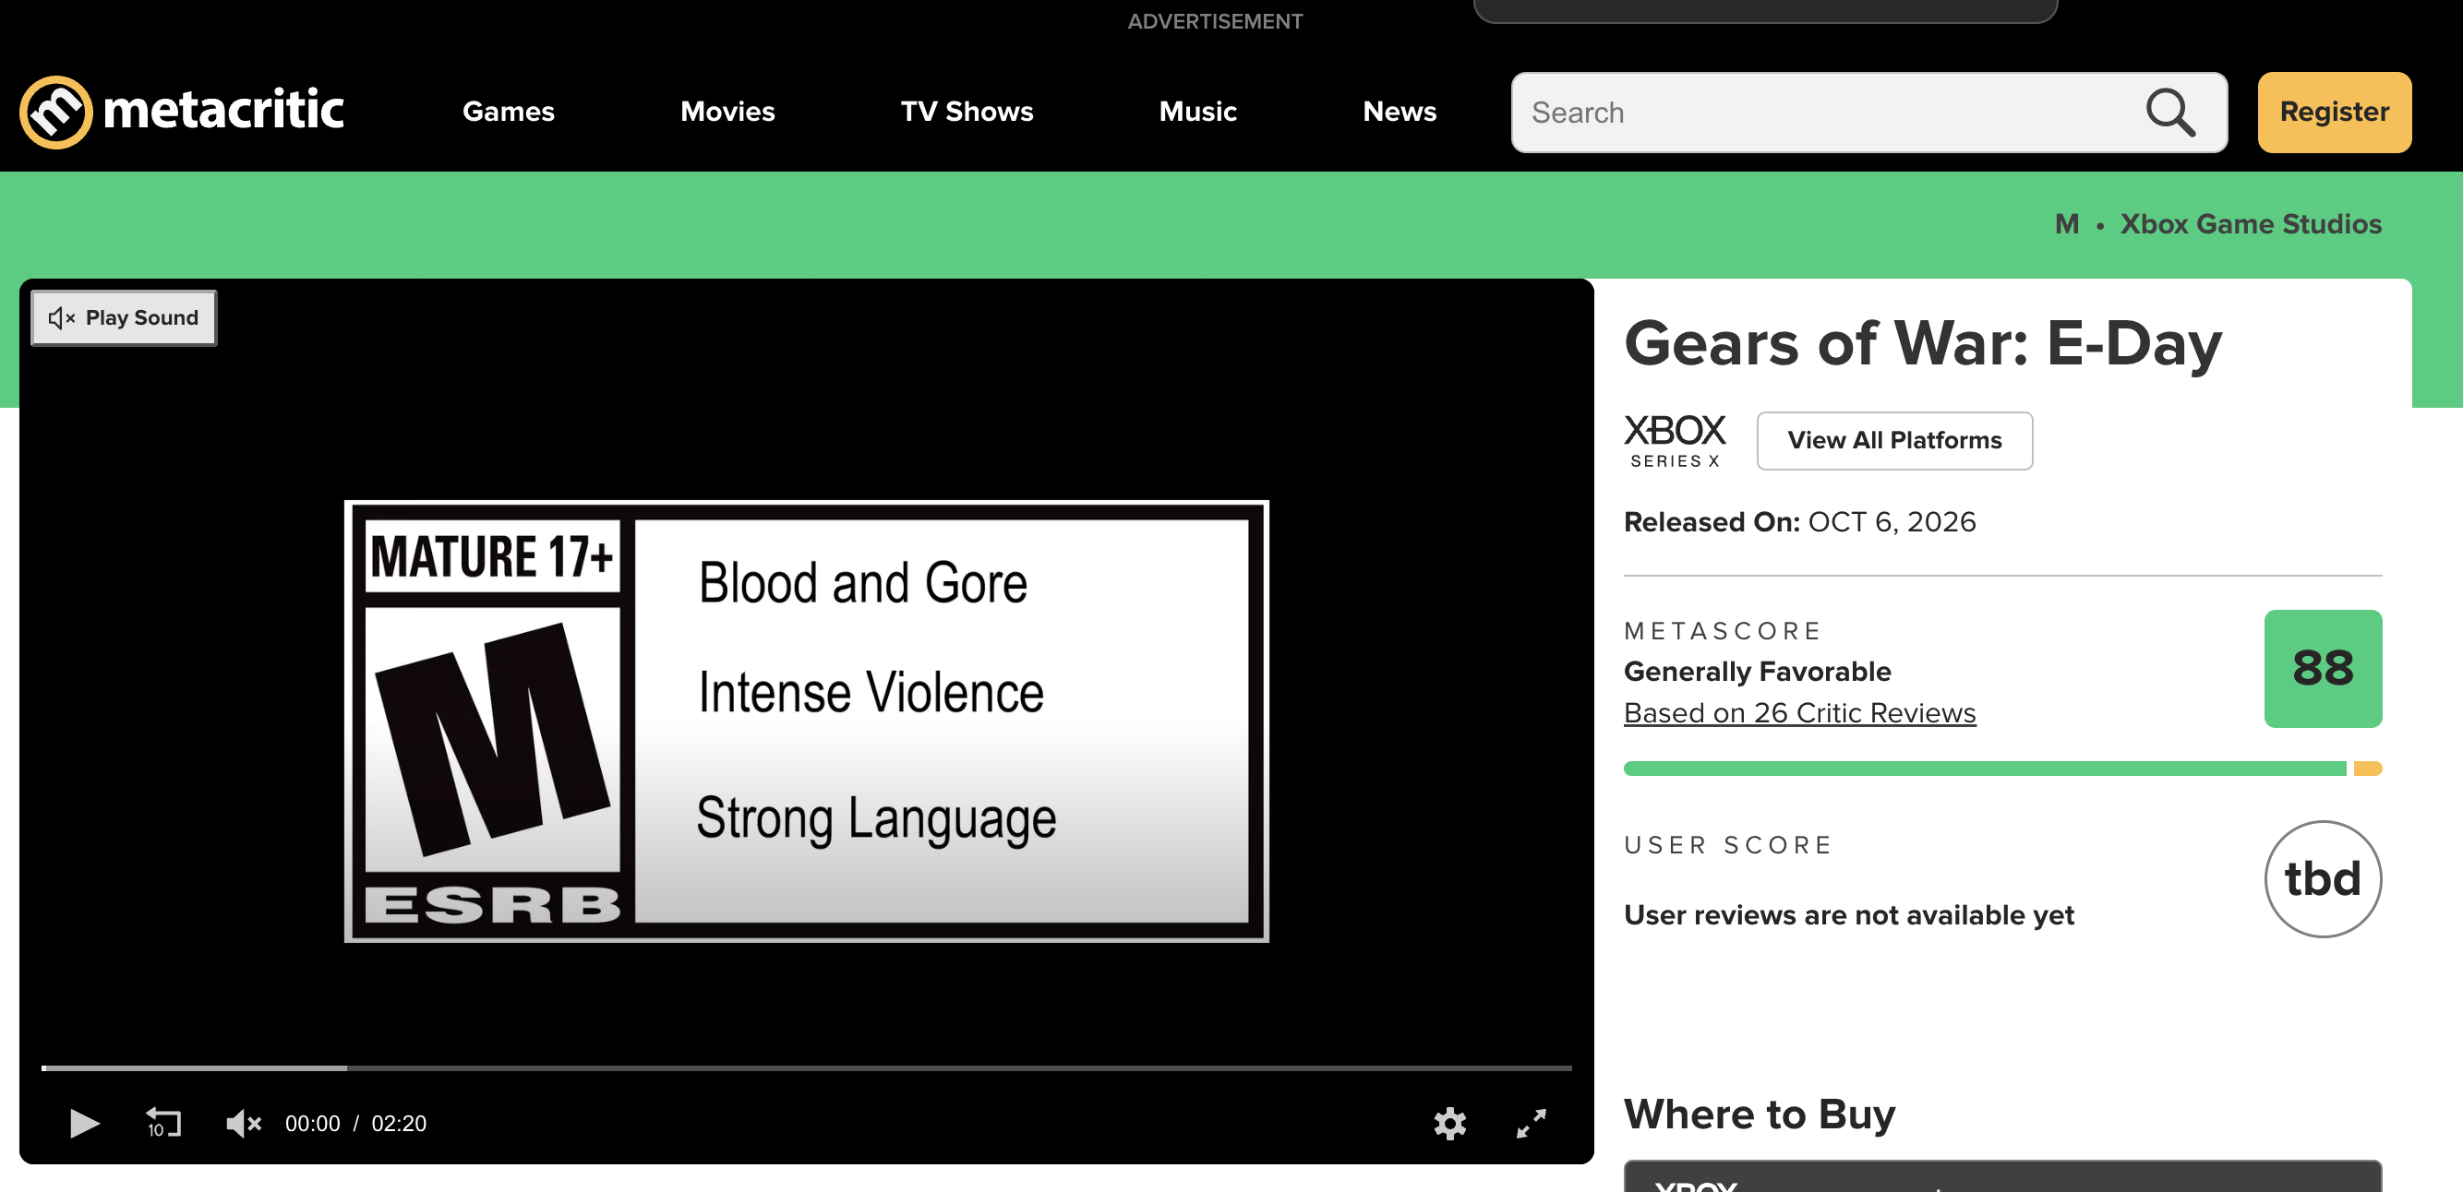Open the video settings gear
This screenshot has height=1192, width=2463.
coord(1449,1123)
